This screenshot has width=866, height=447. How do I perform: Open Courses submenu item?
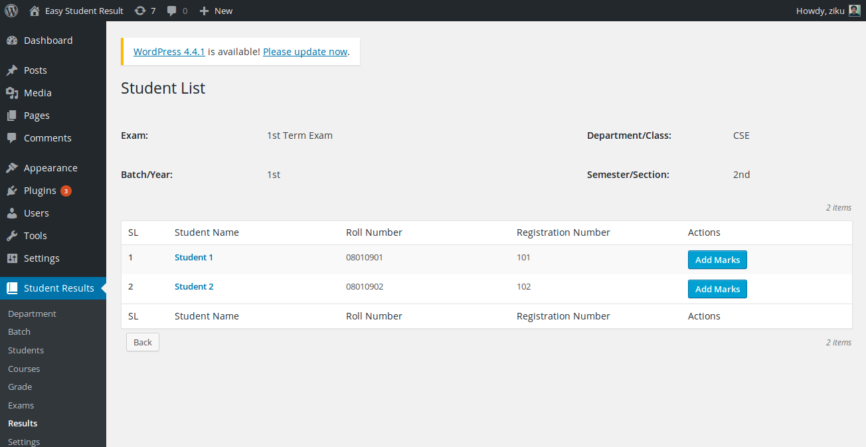pyautogui.click(x=24, y=369)
